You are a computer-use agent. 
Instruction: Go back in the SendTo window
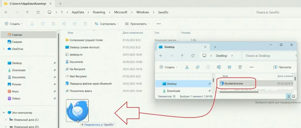[6, 12]
